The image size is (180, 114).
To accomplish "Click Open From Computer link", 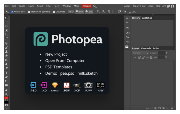I will [65, 61].
